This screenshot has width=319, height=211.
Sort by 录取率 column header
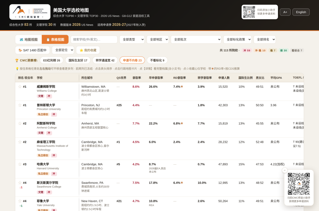point(137,78)
